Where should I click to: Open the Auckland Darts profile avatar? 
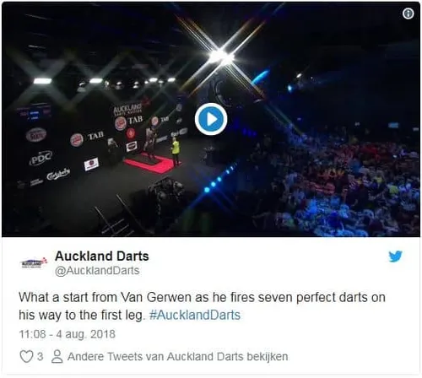pyautogui.click(x=35, y=262)
